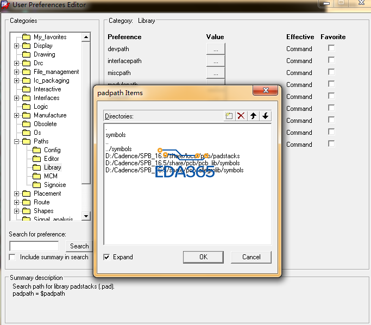Select the allegrolib/symbols directory entry
371x325 pixels.
click(174, 171)
